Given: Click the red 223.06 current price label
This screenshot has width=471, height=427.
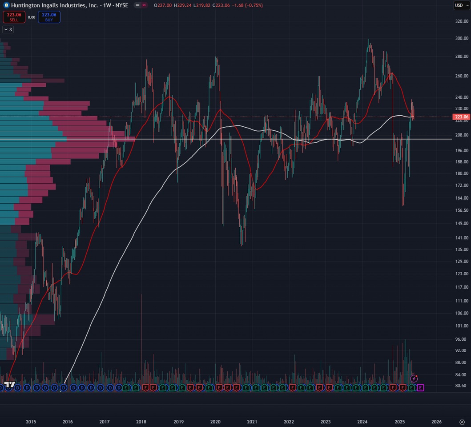Looking at the screenshot, I should coord(461,117).
